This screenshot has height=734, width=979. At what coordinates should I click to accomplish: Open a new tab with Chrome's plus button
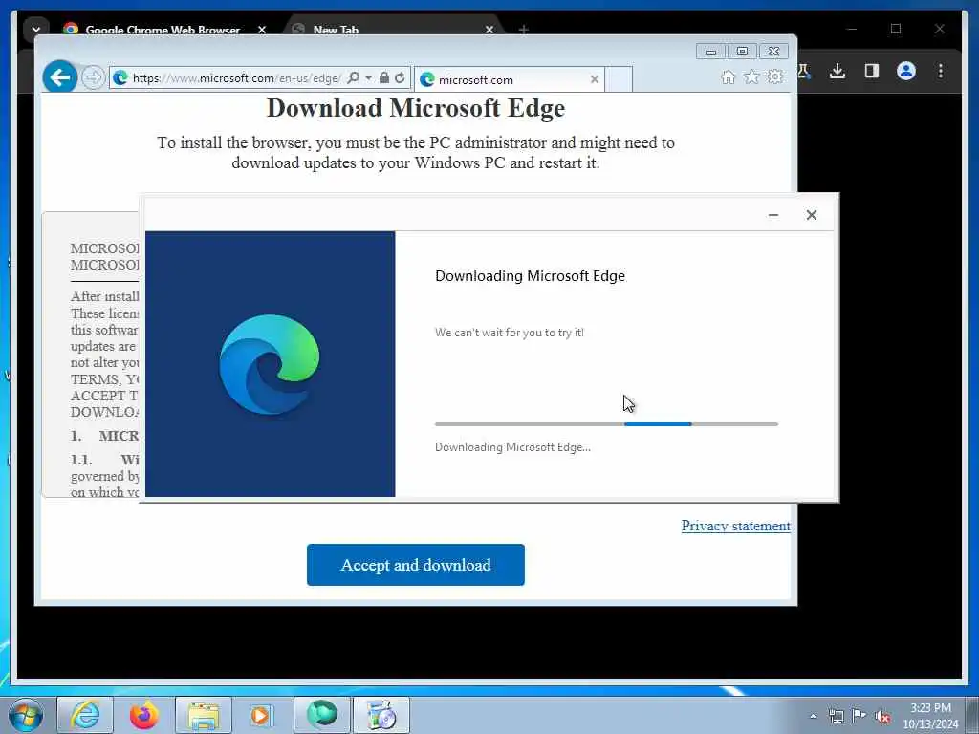pyautogui.click(x=524, y=30)
